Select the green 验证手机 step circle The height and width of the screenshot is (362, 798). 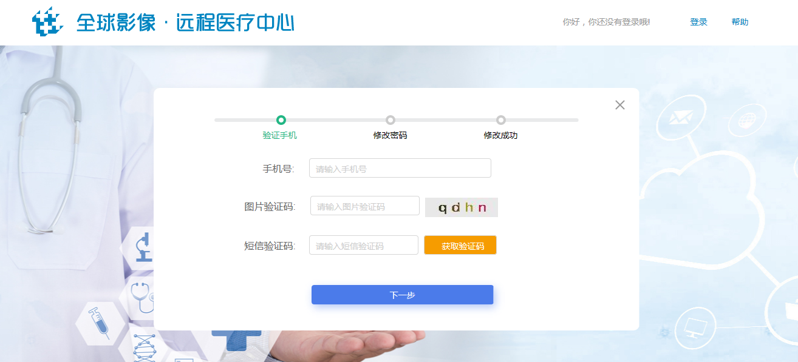point(281,120)
